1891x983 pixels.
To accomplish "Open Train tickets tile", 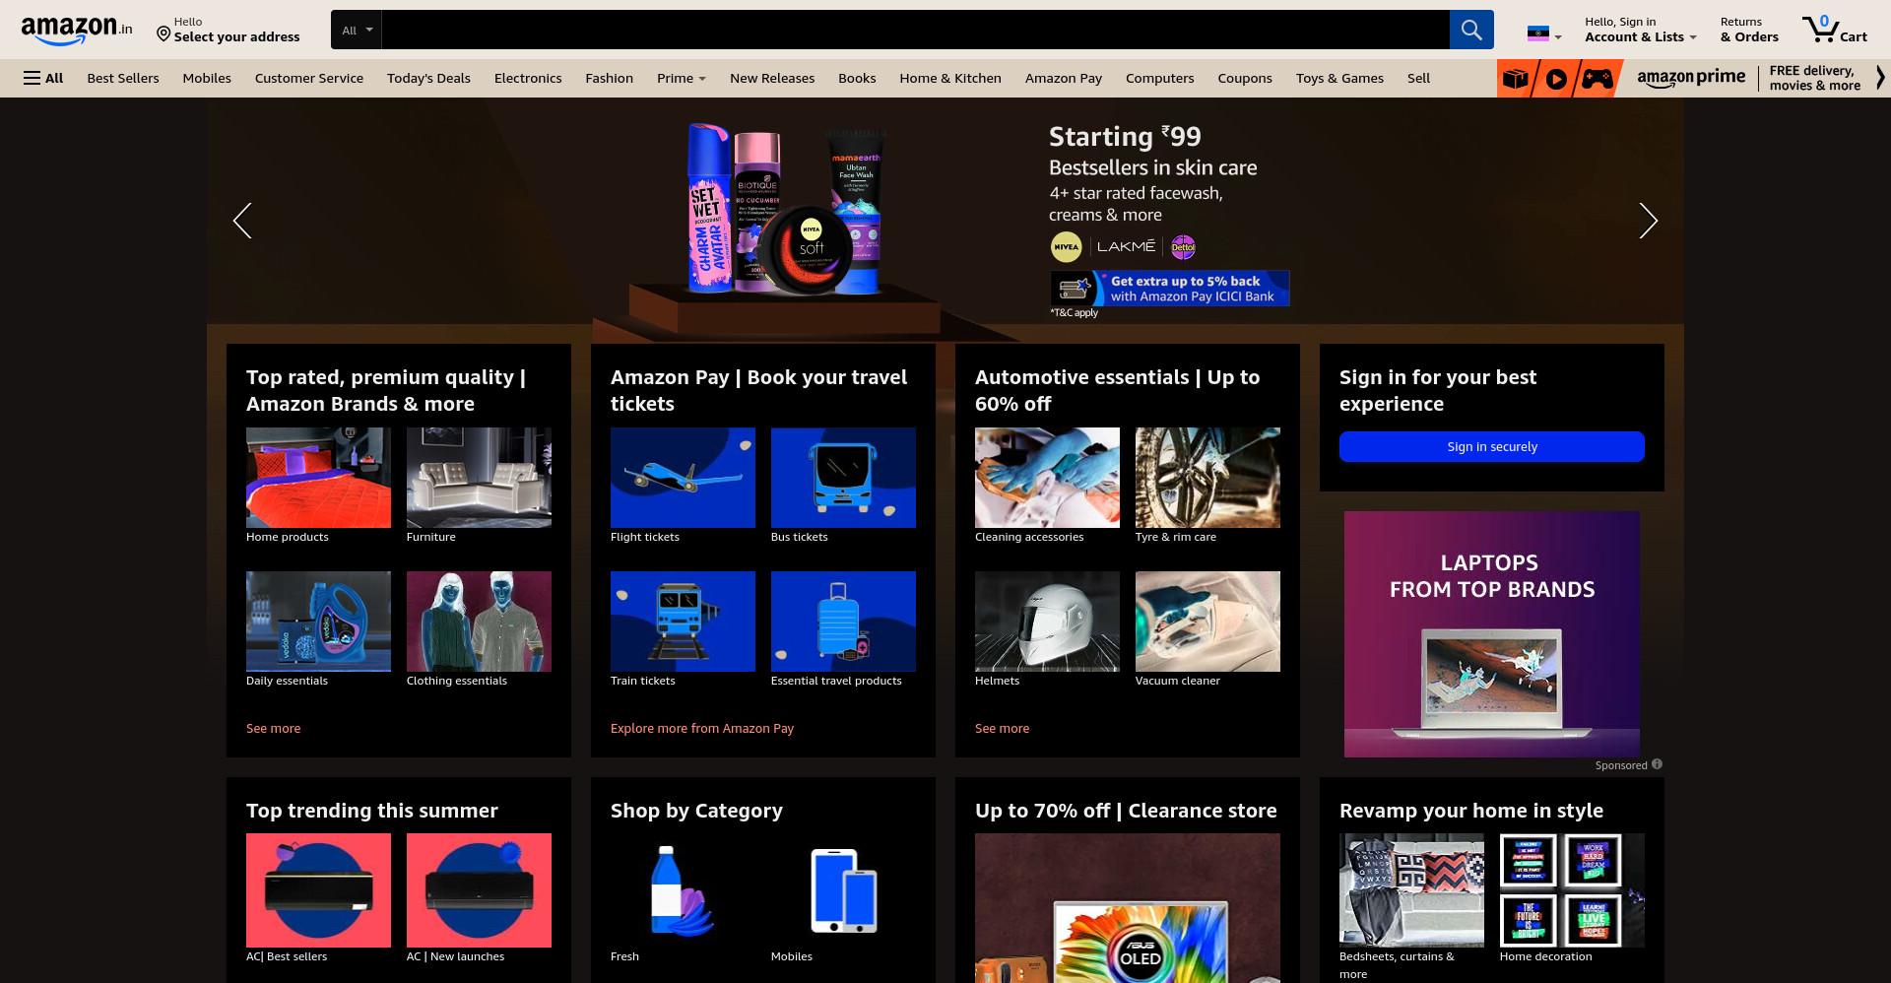I will click(683, 622).
